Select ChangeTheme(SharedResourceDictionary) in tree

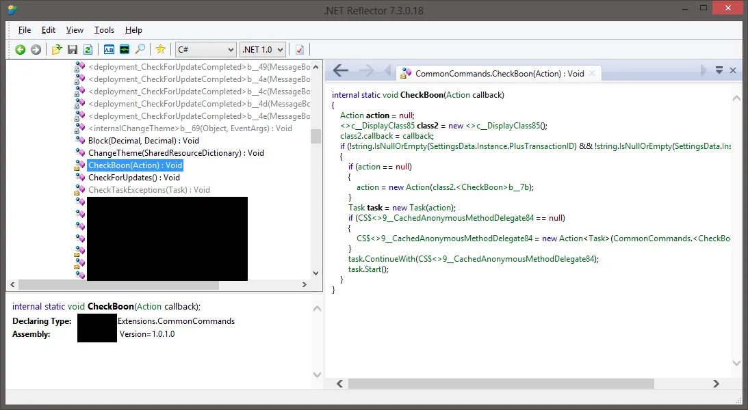(x=176, y=153)
